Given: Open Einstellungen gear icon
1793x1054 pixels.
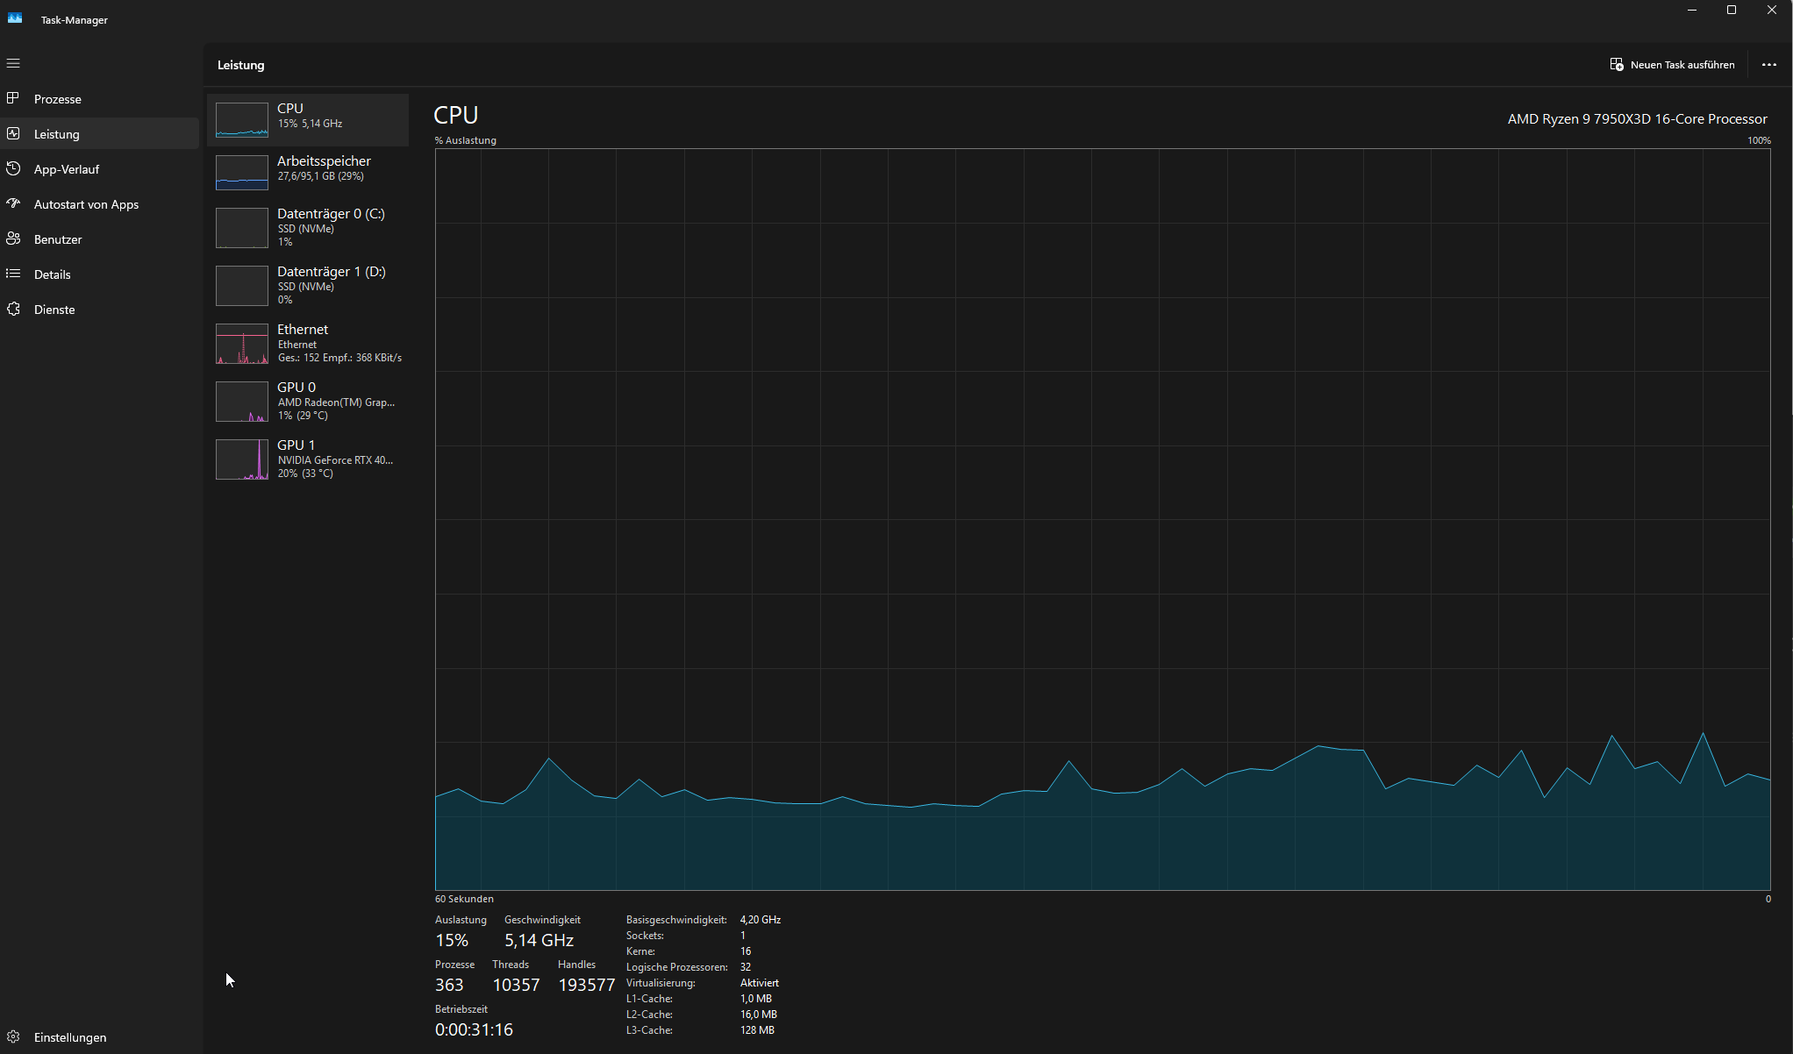Looking at the screenshot, I should 13,1036.
